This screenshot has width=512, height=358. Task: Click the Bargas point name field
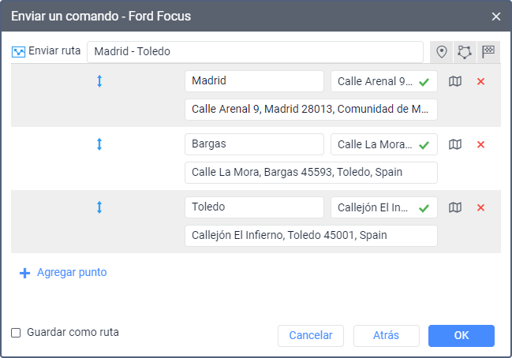point(254,144)
